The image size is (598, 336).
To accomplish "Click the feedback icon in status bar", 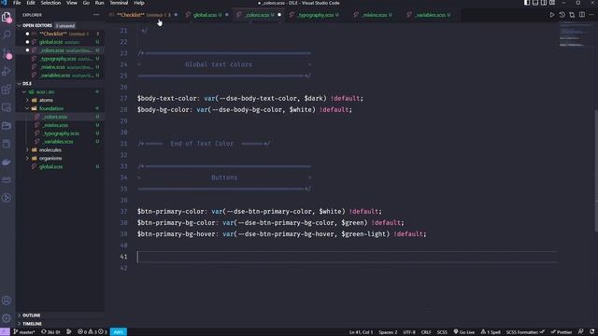I will [x=580, y=332].
